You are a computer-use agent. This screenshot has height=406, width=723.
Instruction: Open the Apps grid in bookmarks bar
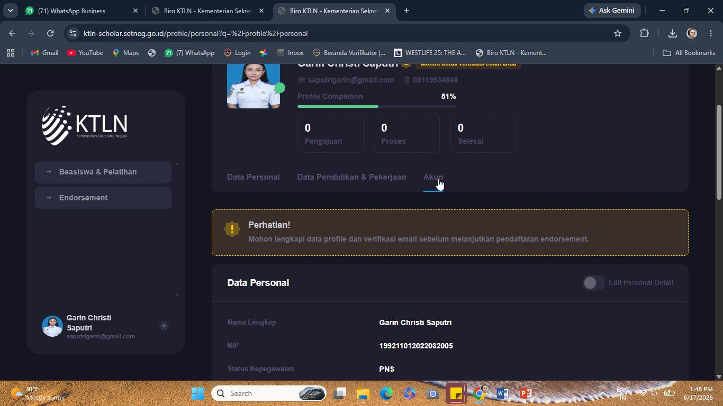11,53
